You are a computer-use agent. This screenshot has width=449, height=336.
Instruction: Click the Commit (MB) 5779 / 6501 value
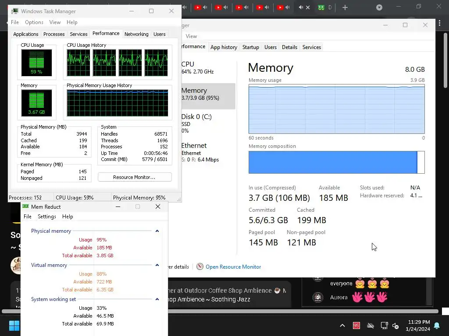click(x=155, y=159)
